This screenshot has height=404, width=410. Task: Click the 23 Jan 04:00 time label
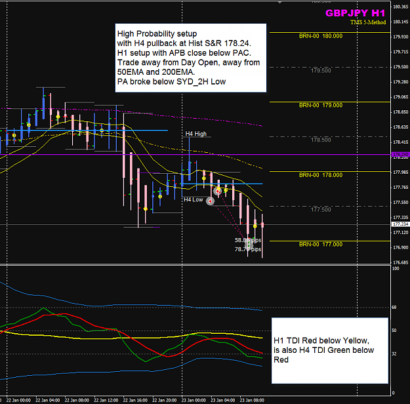point(223,400)
